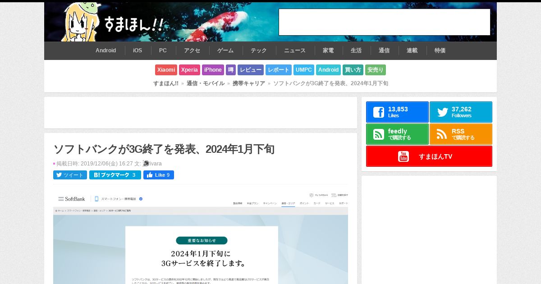The width and height of the screenshot is (541, 284).
Task: Select the レポート tag
Action: click(x=279, y=70)
